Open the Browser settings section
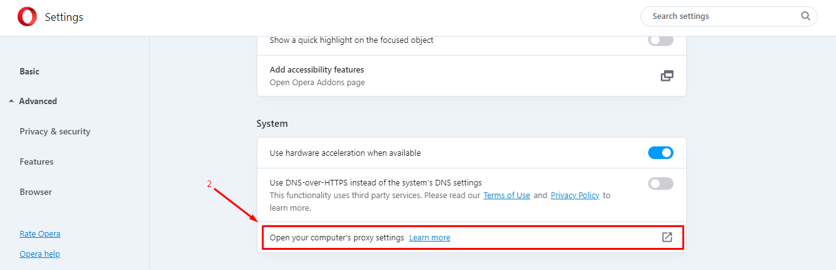Viewport: 836px width, 270px height. (36, 192)
